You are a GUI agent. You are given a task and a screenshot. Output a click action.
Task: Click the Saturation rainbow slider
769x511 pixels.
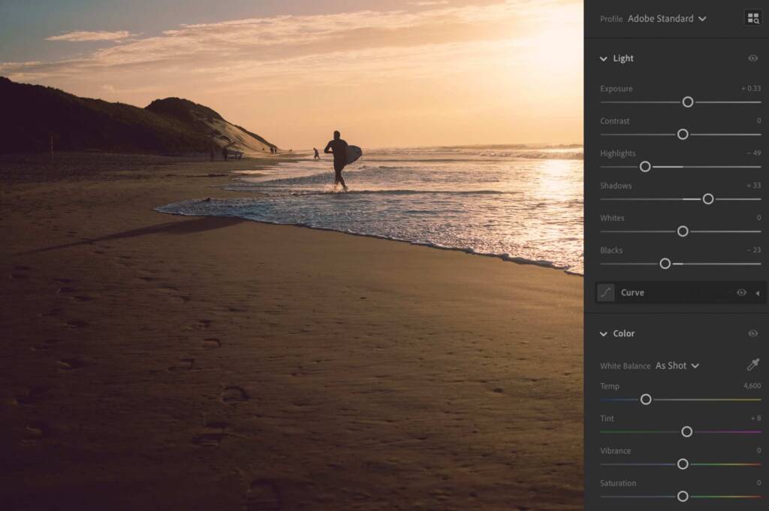[682, 496]
